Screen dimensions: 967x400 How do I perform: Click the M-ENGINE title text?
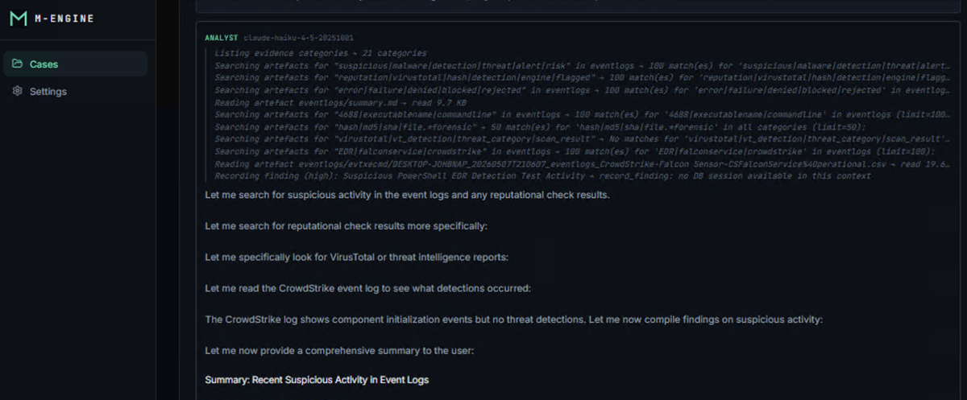63,19
